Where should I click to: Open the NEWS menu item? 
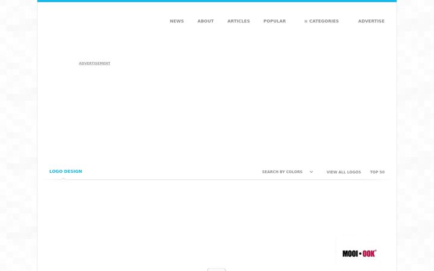[x=177, y=21]
